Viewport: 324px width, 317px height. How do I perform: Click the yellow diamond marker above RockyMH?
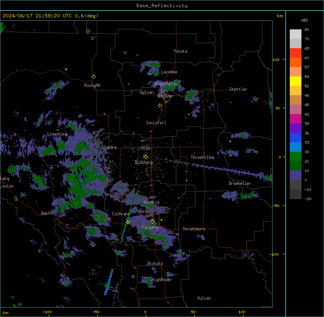click(x=94, y=77)
